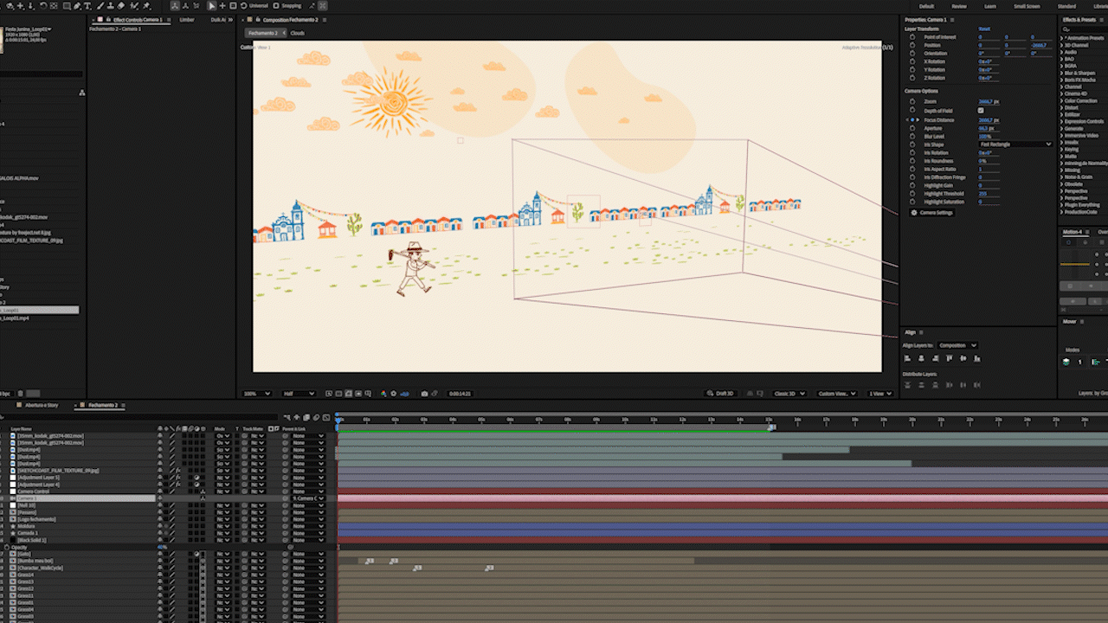1108x623 pixels.
Task: Toggle visibility of Moldura layer
Action: (x=160, y=526)
